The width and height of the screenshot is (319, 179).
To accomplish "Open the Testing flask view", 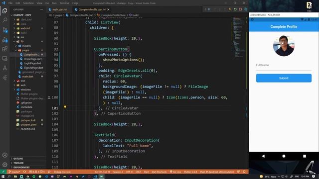I will 4,68.
